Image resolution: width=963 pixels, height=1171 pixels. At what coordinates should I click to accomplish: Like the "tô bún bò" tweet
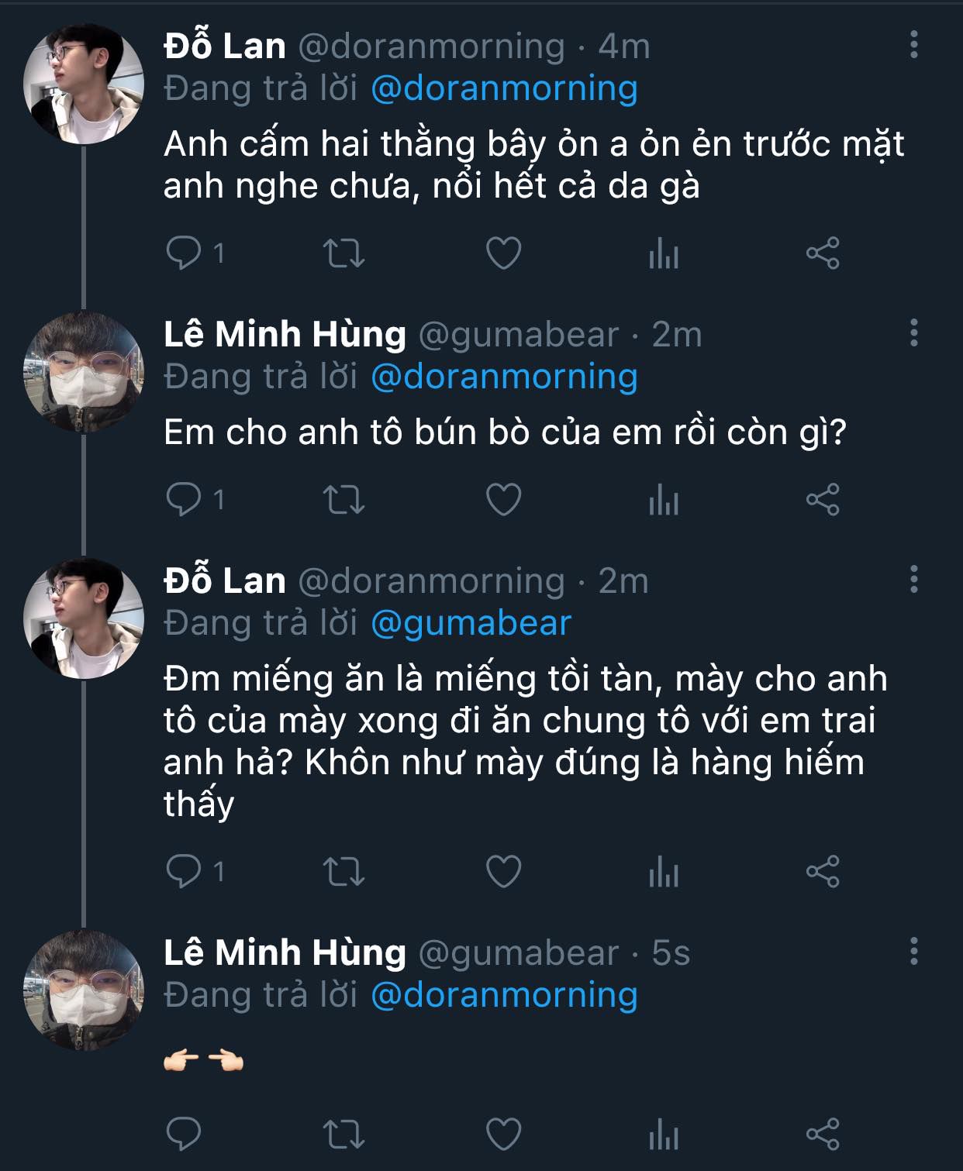(503, 500)
